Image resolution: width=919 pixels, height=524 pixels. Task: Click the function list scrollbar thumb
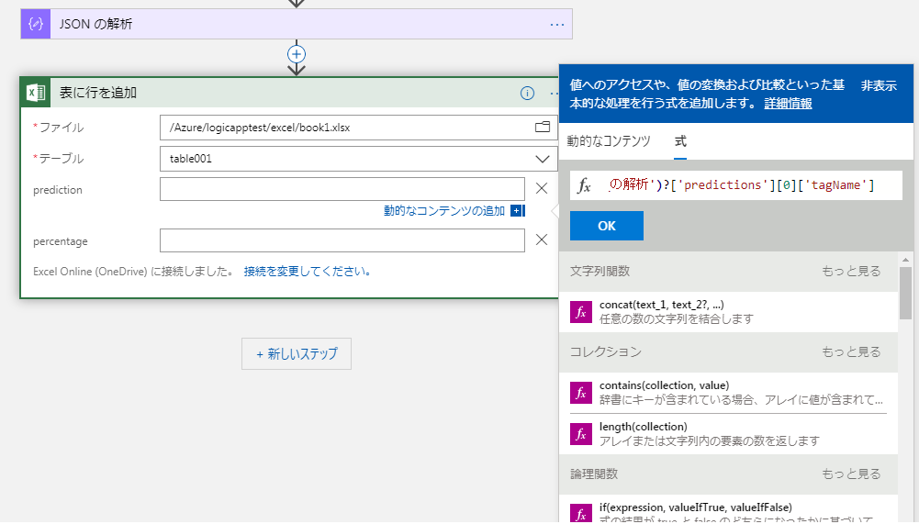pyautogui.click(x=905, y=293)
